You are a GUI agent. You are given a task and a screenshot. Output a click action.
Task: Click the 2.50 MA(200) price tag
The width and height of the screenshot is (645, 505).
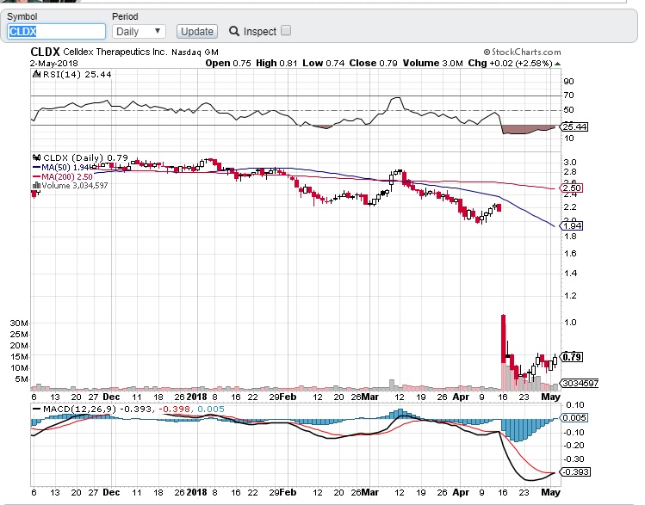point(571,188)
